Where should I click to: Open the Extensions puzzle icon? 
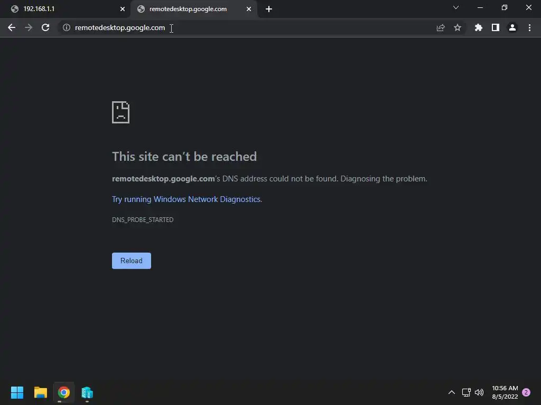(x=479, y=27)
